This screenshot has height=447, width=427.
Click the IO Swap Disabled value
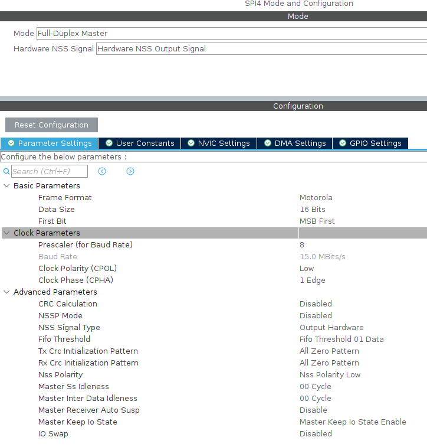[x=316, y=434]
